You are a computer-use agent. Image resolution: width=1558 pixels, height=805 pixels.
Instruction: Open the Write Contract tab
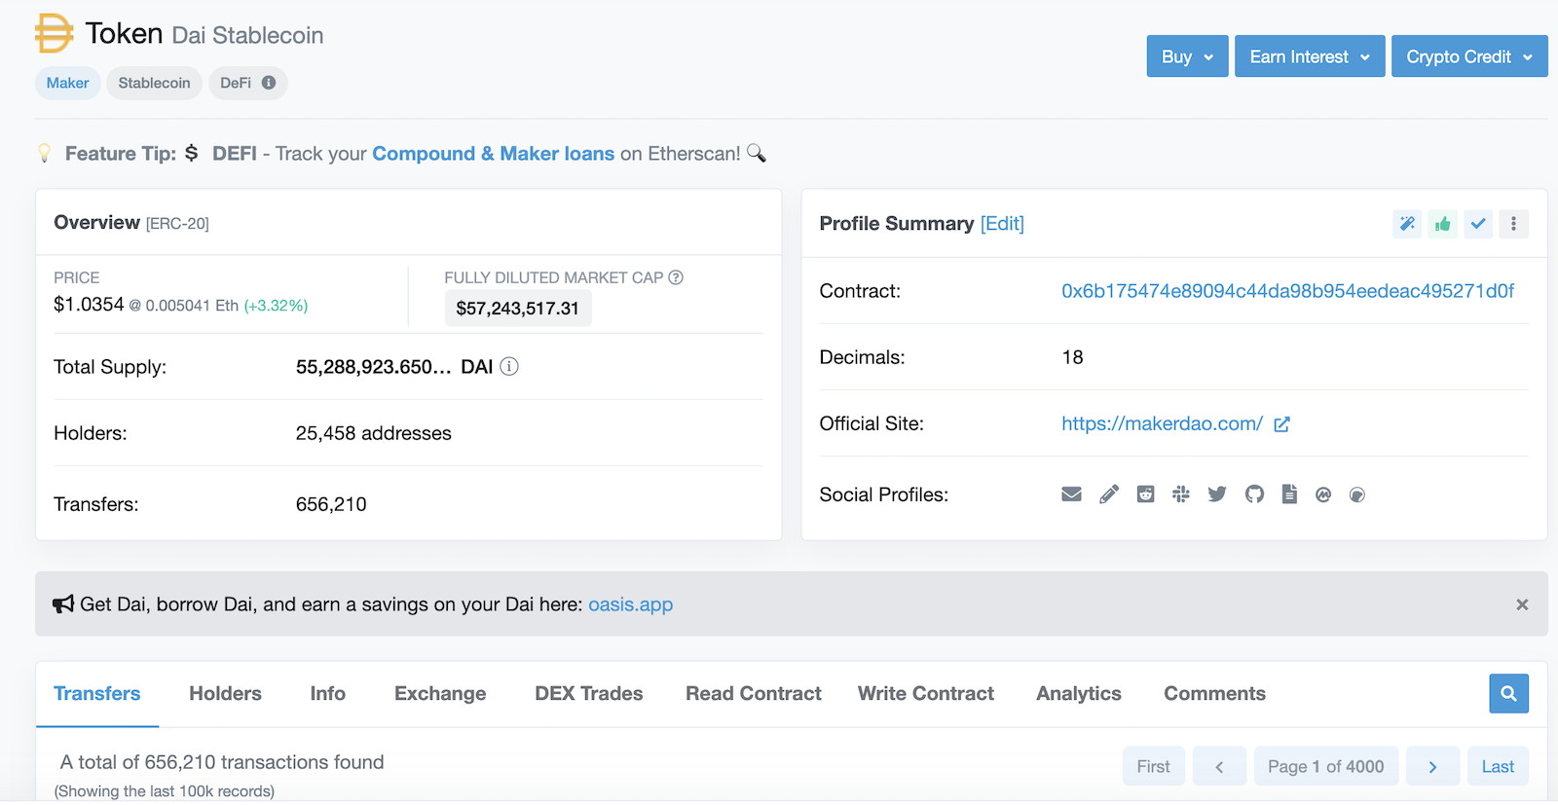926,693
